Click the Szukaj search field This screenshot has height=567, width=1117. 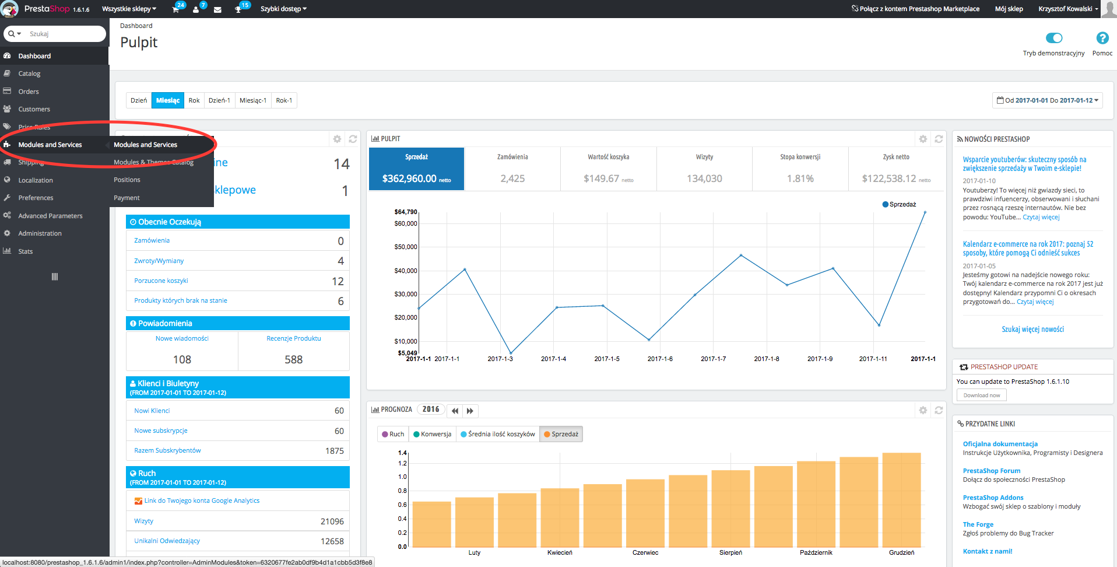64,34
